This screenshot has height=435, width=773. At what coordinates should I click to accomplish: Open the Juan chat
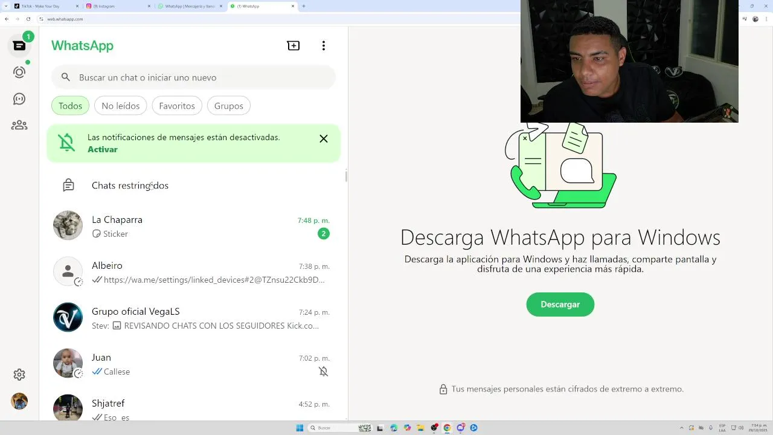pos(193,364)
